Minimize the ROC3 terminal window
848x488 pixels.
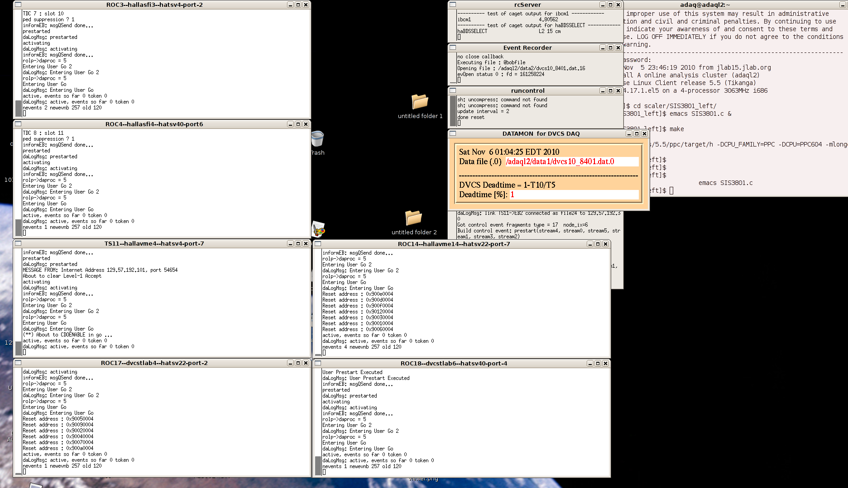pos(290,5)
